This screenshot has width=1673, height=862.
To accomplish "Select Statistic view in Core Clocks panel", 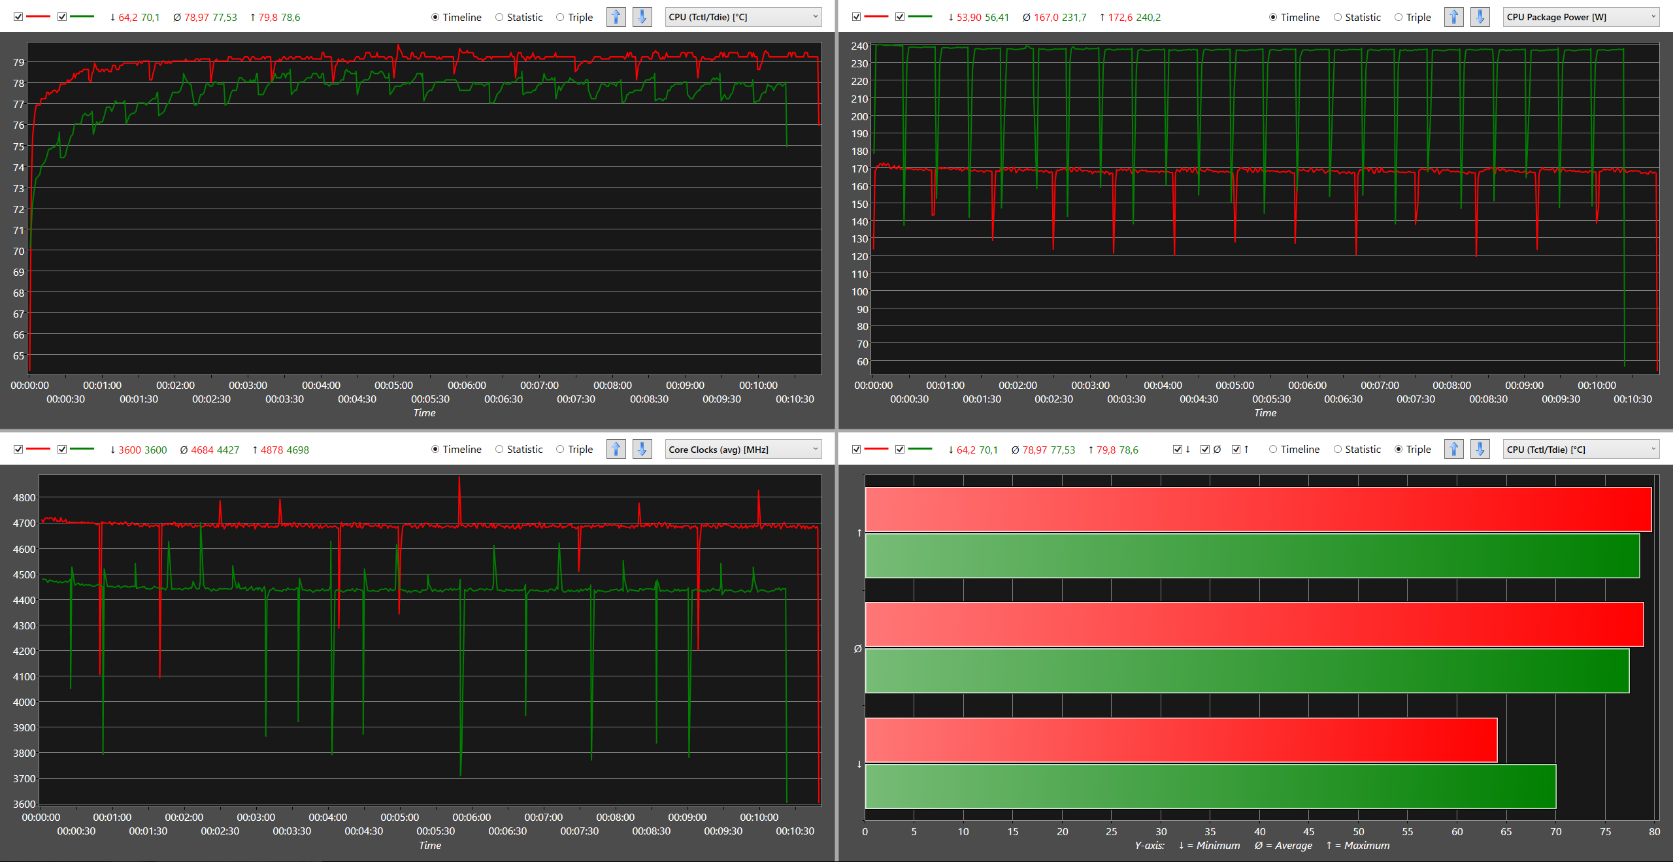I will tap(500, 449).
